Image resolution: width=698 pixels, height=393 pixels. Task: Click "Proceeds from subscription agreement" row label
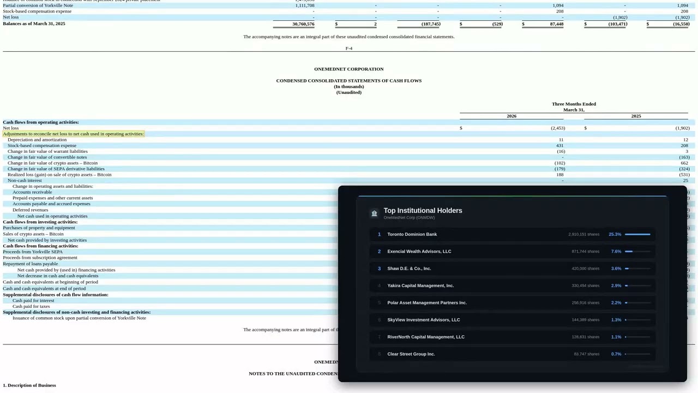point(40,258)
